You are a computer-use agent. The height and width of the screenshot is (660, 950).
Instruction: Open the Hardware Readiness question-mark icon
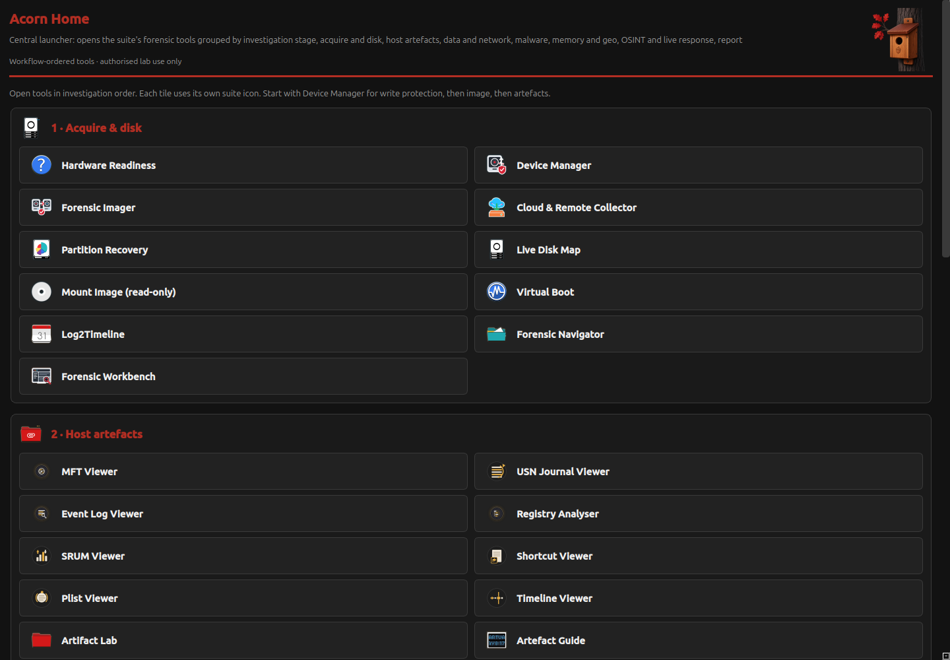click(x=42, y=165)
